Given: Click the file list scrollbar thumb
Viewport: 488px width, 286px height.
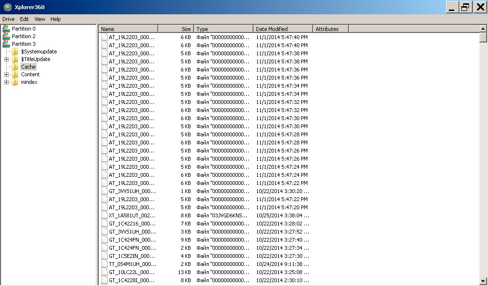Looking at the screenshot, I should 483,38.
